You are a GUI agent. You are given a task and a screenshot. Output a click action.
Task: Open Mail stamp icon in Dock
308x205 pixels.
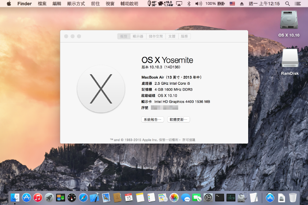106,198
